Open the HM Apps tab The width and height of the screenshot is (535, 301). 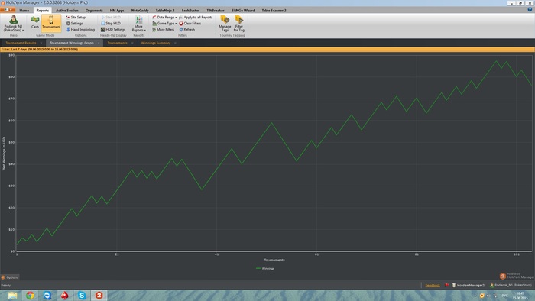(x=117, y=10)
